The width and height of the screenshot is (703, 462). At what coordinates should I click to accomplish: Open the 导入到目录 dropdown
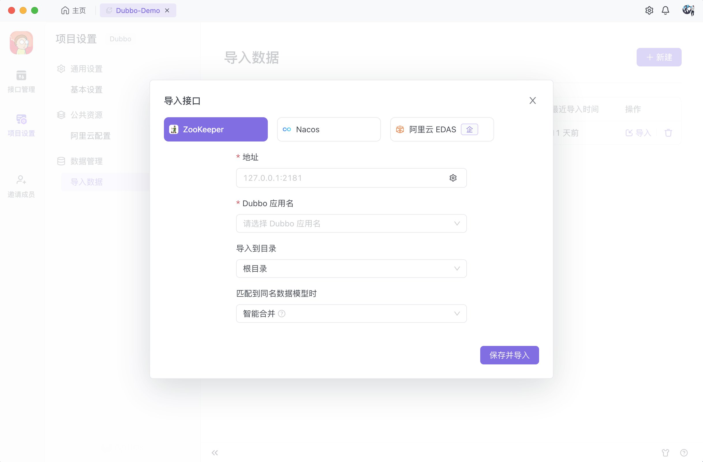coord(351,268)
